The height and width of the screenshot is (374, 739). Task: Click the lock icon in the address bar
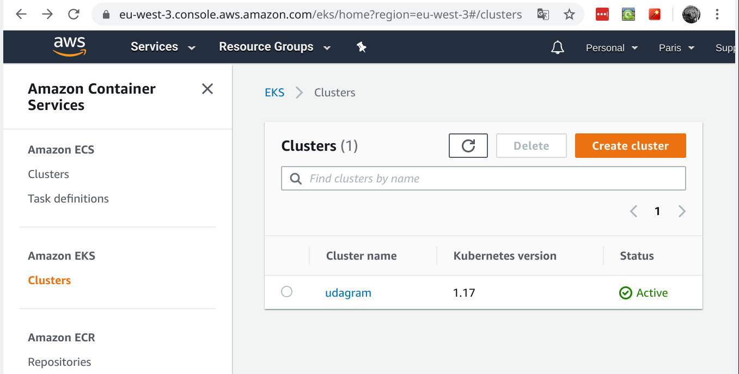pyautogui.click(x=107, y=15)
